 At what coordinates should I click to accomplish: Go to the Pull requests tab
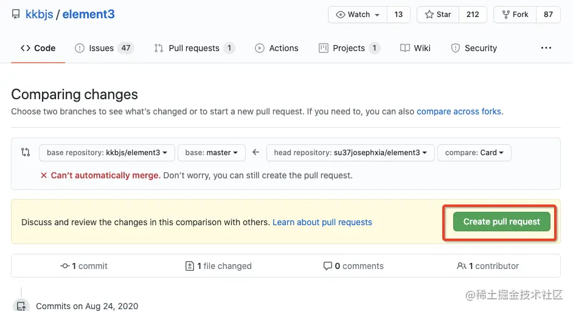point(194,48)
